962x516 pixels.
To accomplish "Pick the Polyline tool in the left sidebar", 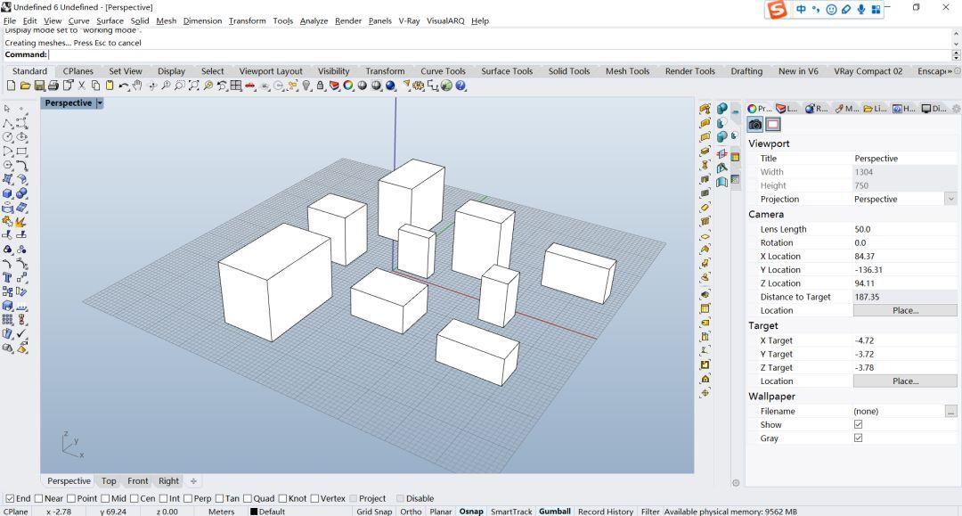I will (7, 123).
